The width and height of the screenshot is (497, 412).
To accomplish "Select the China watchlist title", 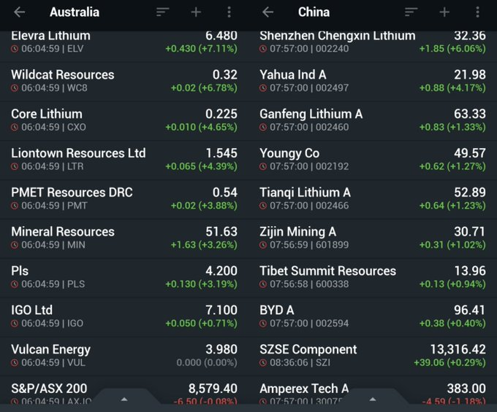I will pos(314,12).
